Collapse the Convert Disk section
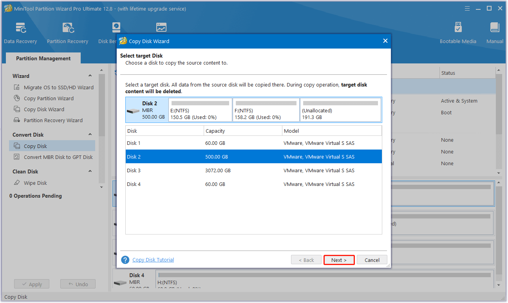 90,135
